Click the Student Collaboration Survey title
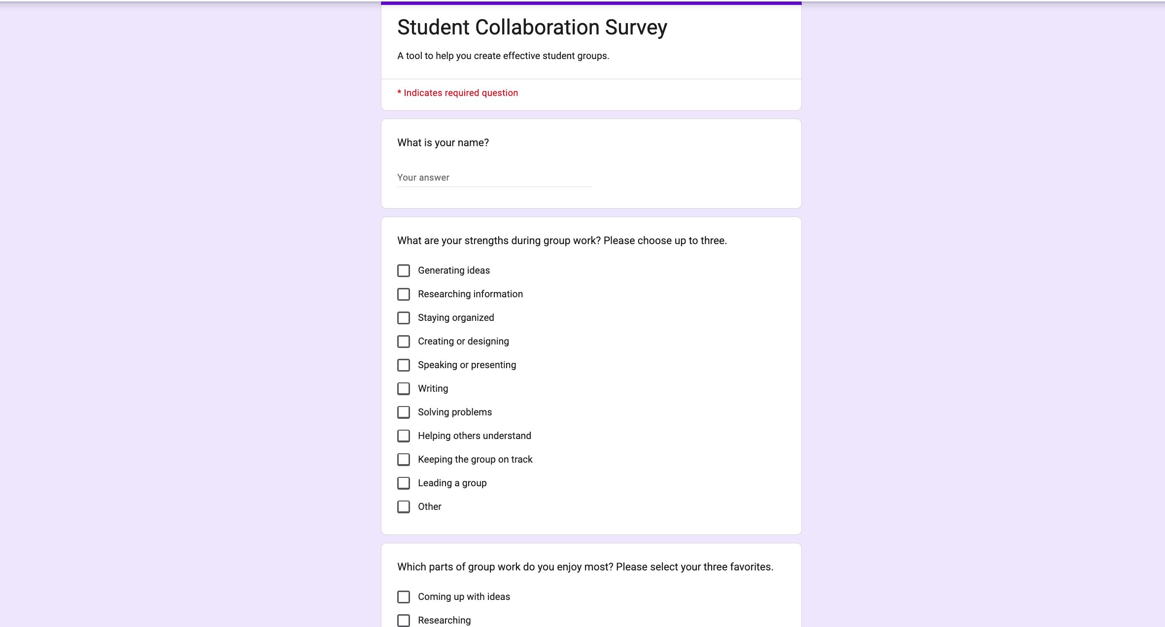Viewport: 1165px width, 627px height. [x=532, y=28]
